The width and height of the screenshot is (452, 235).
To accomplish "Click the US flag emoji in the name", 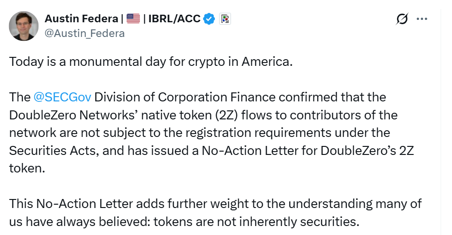I will [134, 19].
